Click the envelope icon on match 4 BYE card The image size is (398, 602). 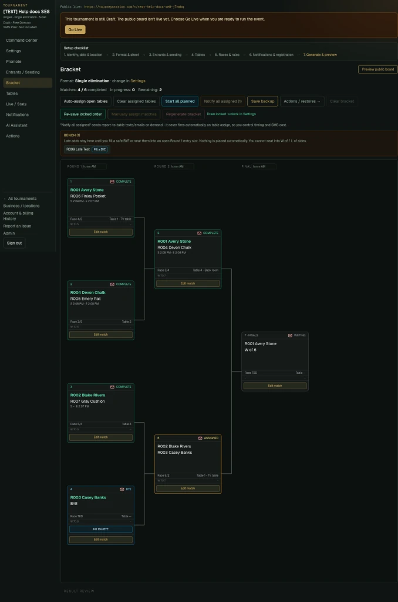(x=122, y=489)
